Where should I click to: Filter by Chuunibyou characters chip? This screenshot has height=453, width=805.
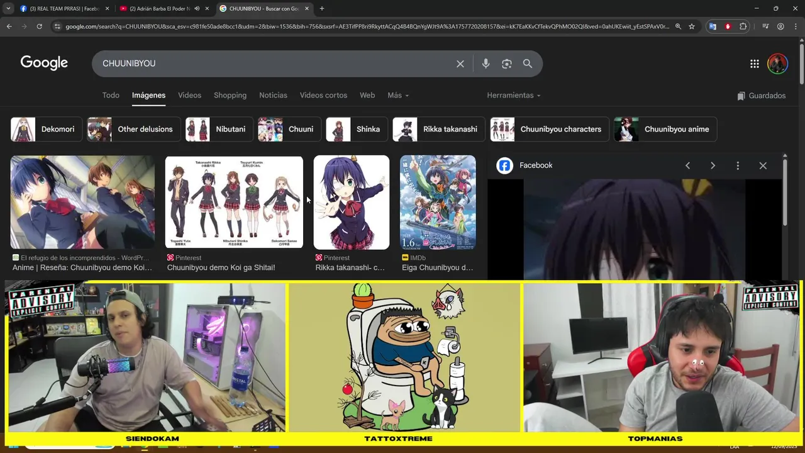(550, 129)
